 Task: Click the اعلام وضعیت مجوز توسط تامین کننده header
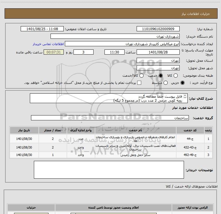[x=113, y=207]
